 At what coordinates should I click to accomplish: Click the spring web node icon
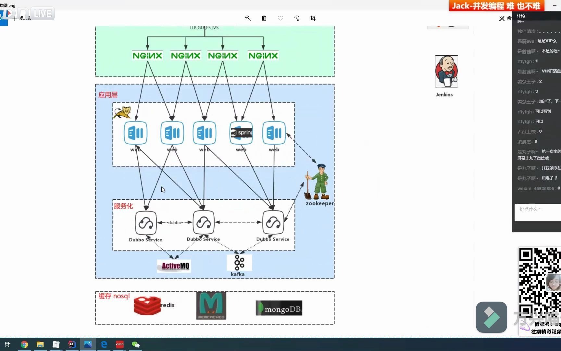(x=241, y=133)
